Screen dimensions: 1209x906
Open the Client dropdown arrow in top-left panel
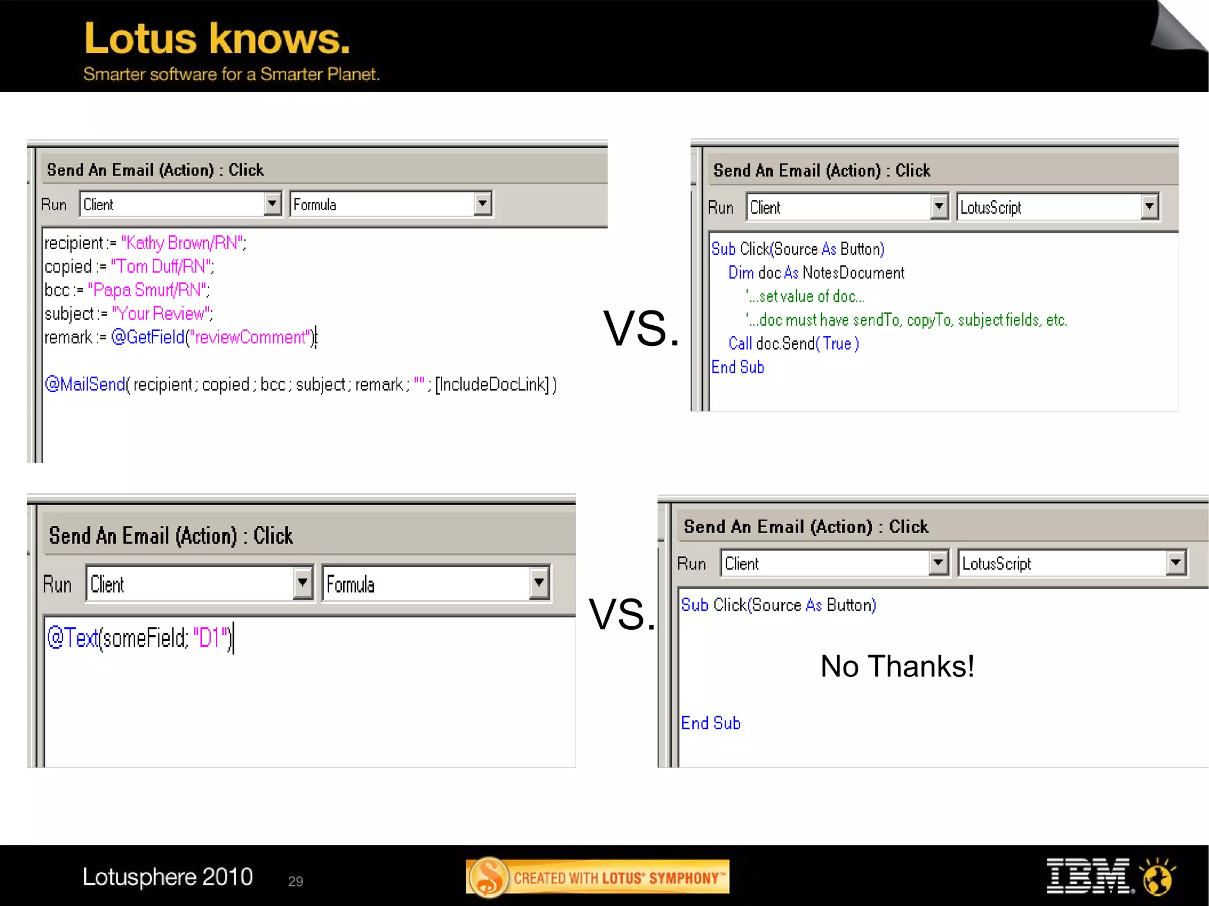point(272,204)
